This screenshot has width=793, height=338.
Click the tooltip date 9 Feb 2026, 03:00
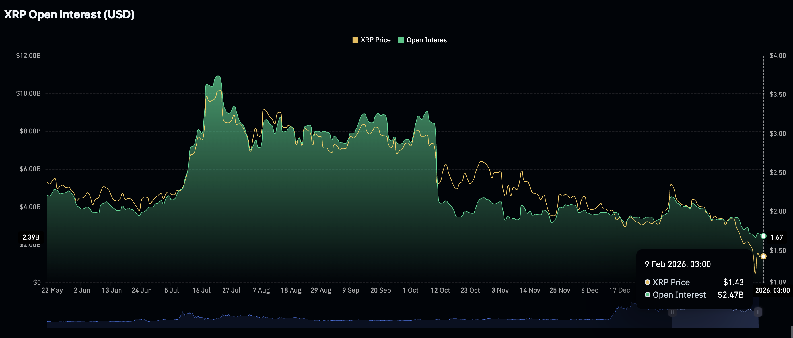(x=677, y=264)
